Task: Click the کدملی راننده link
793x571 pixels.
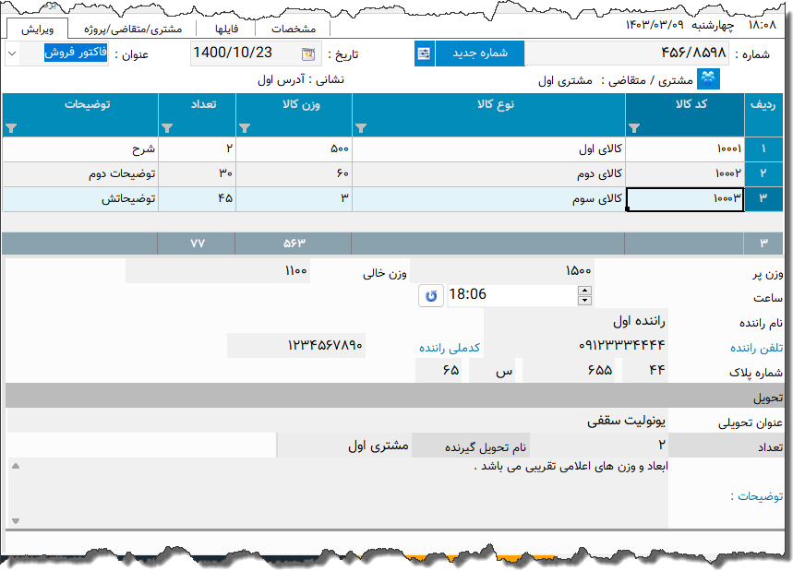Action: pos(450,349)
